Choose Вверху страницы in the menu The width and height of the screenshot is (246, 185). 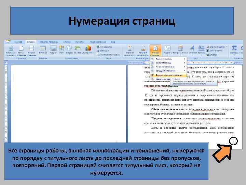[168, 59]
